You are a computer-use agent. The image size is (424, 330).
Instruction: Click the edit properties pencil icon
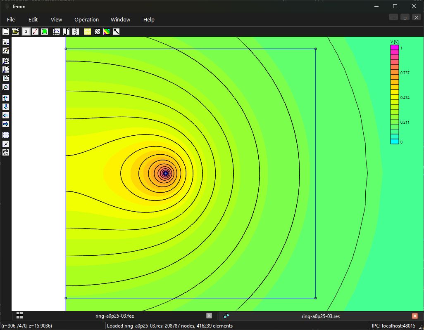point(6,50)
